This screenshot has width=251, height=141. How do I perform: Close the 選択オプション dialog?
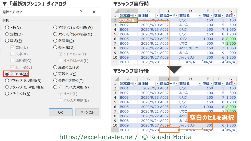(x=94, y=12)
